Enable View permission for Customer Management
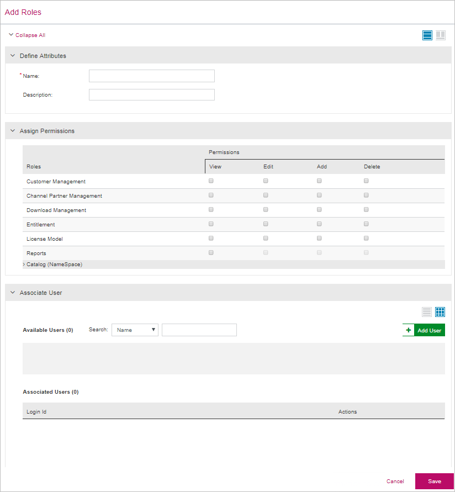The image size is (455, 492). pyautogui.click(x=211, y=181)
